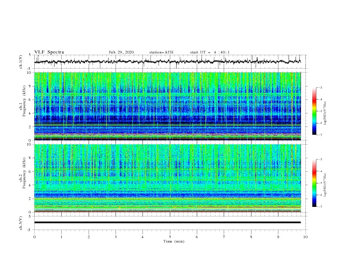Click the "-5" tick on ch.3(V) axis
This screenshot has height=266, width=344.
click(30, 230)
